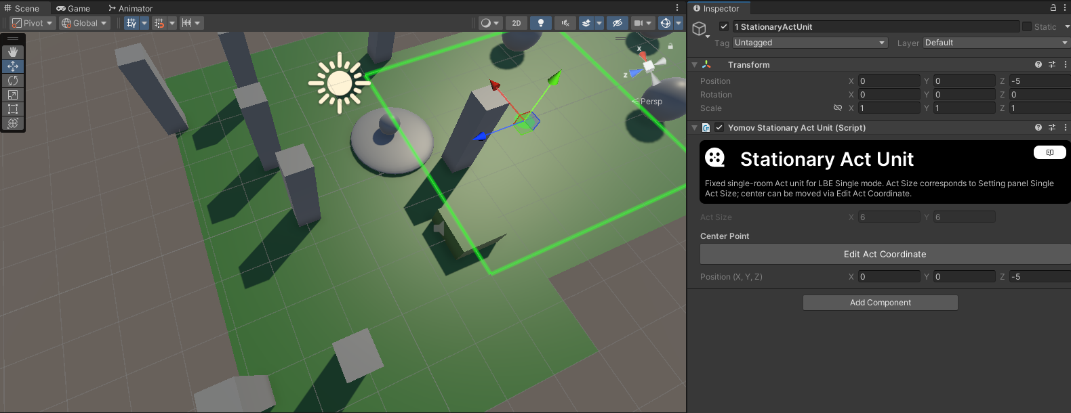Toggle scene lighting bulb button
This screenshot has width=1071, height=413.
(540, 23)
